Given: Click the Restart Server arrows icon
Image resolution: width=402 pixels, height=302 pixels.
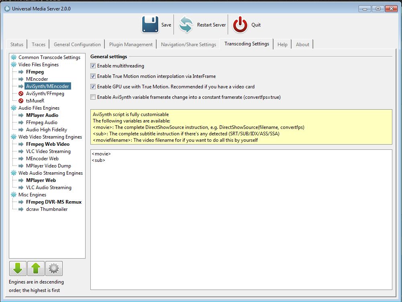Looking at the screenshot, I should coord(186,24).
